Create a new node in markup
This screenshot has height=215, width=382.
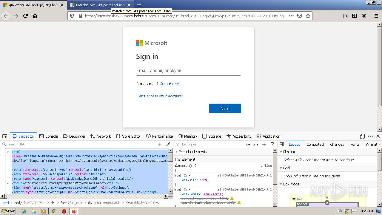click(x=160, y=144)
